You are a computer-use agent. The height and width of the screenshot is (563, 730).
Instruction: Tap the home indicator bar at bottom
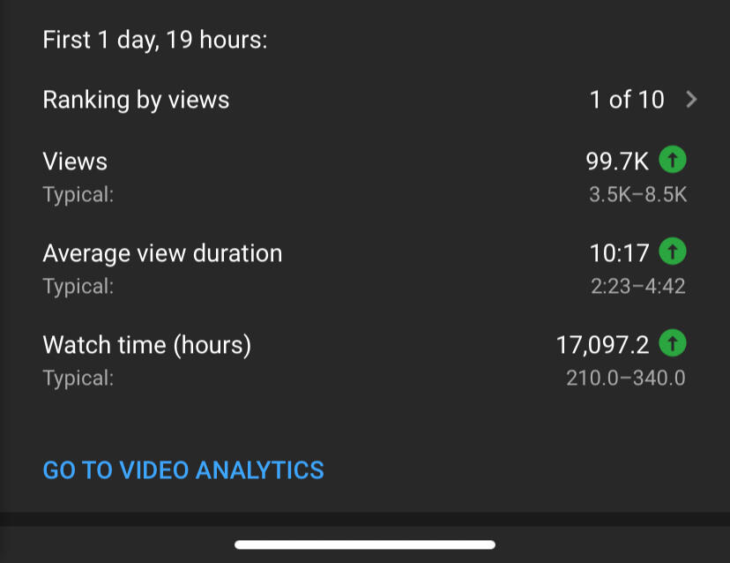coord(365,544)
